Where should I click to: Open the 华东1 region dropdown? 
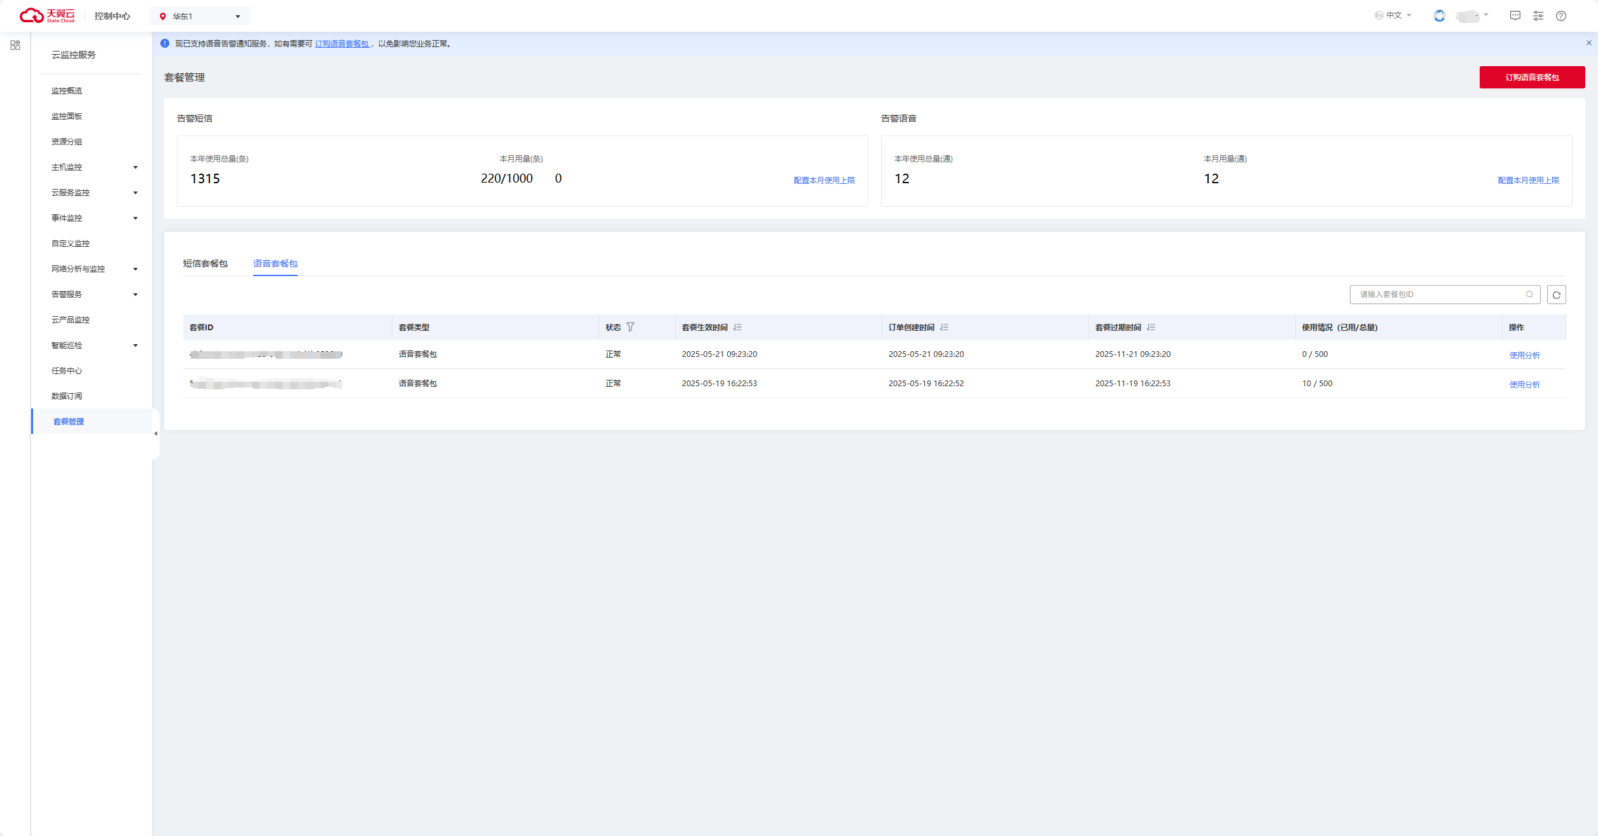coord(200,17)
